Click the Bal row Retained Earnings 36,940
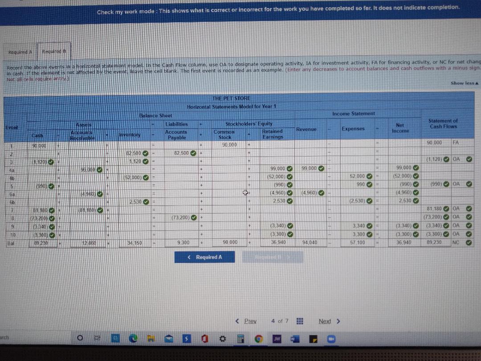This screenshot has width=481, height=361. (x=277, y=242)
